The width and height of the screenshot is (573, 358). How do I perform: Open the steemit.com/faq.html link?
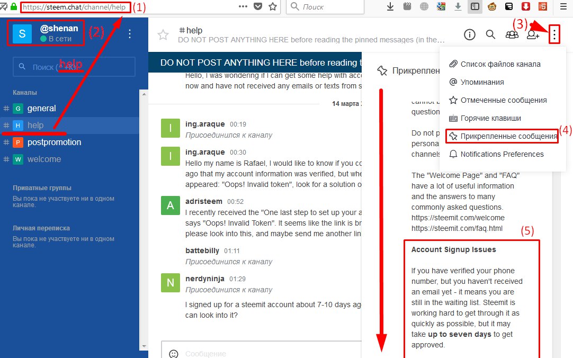coord(457,228)
